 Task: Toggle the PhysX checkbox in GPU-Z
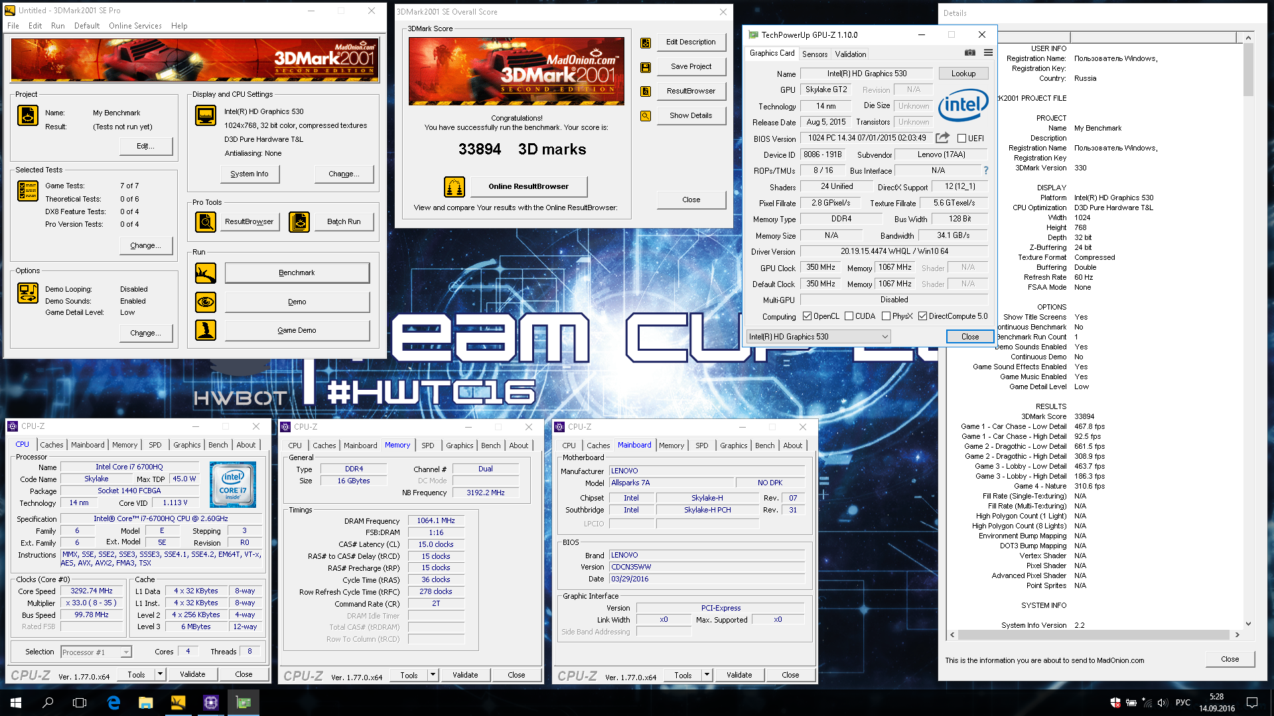pyautogui.click(x=886, y=316)
